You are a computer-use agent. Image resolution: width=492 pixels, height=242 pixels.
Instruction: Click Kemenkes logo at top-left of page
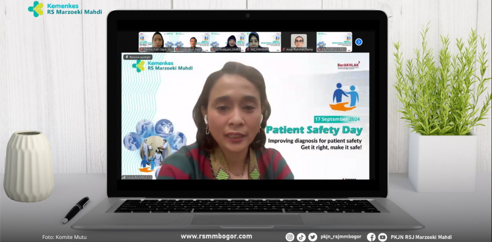click(65, 9)
